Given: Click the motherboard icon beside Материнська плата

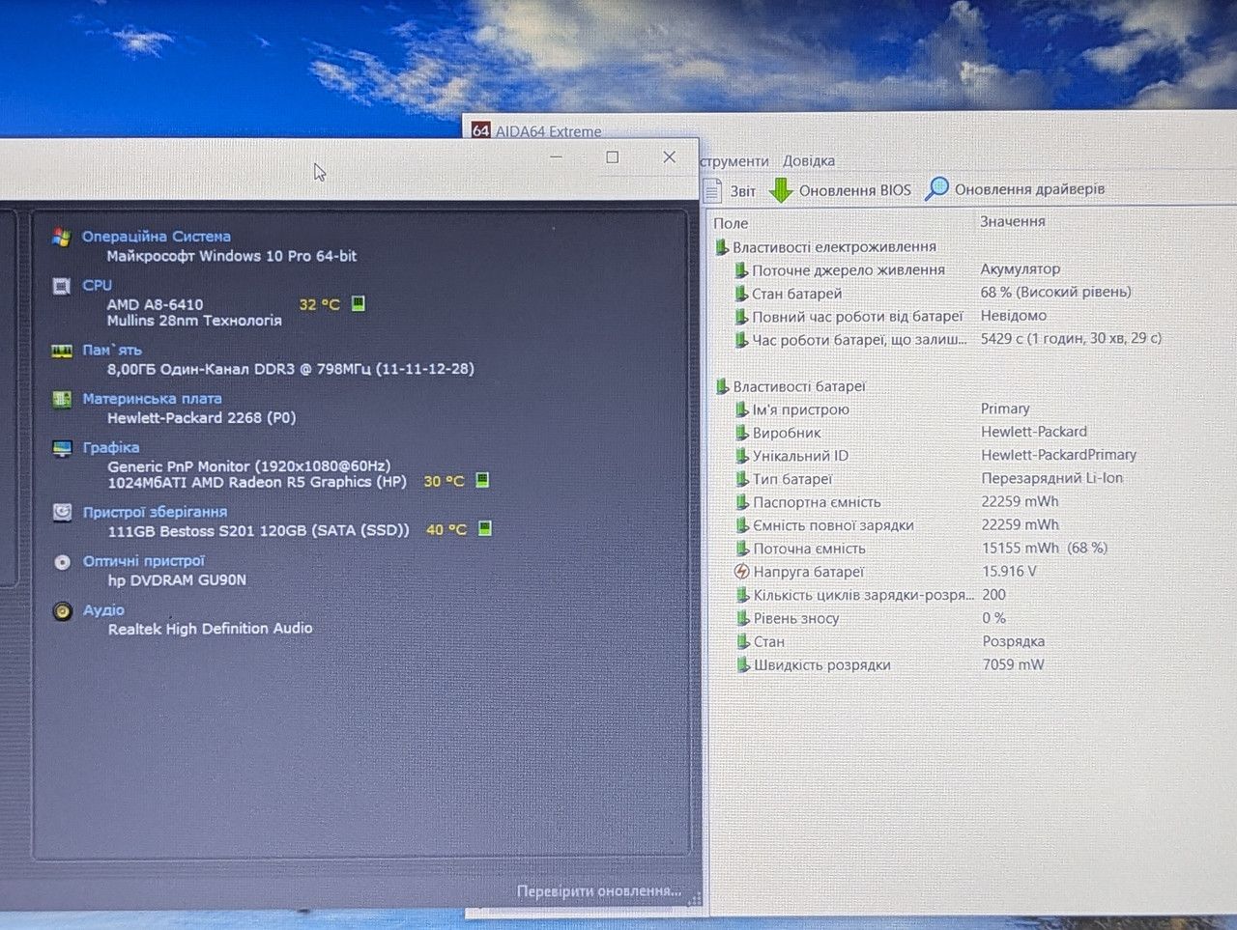Looking at the screenshot, I should point(62,399).
